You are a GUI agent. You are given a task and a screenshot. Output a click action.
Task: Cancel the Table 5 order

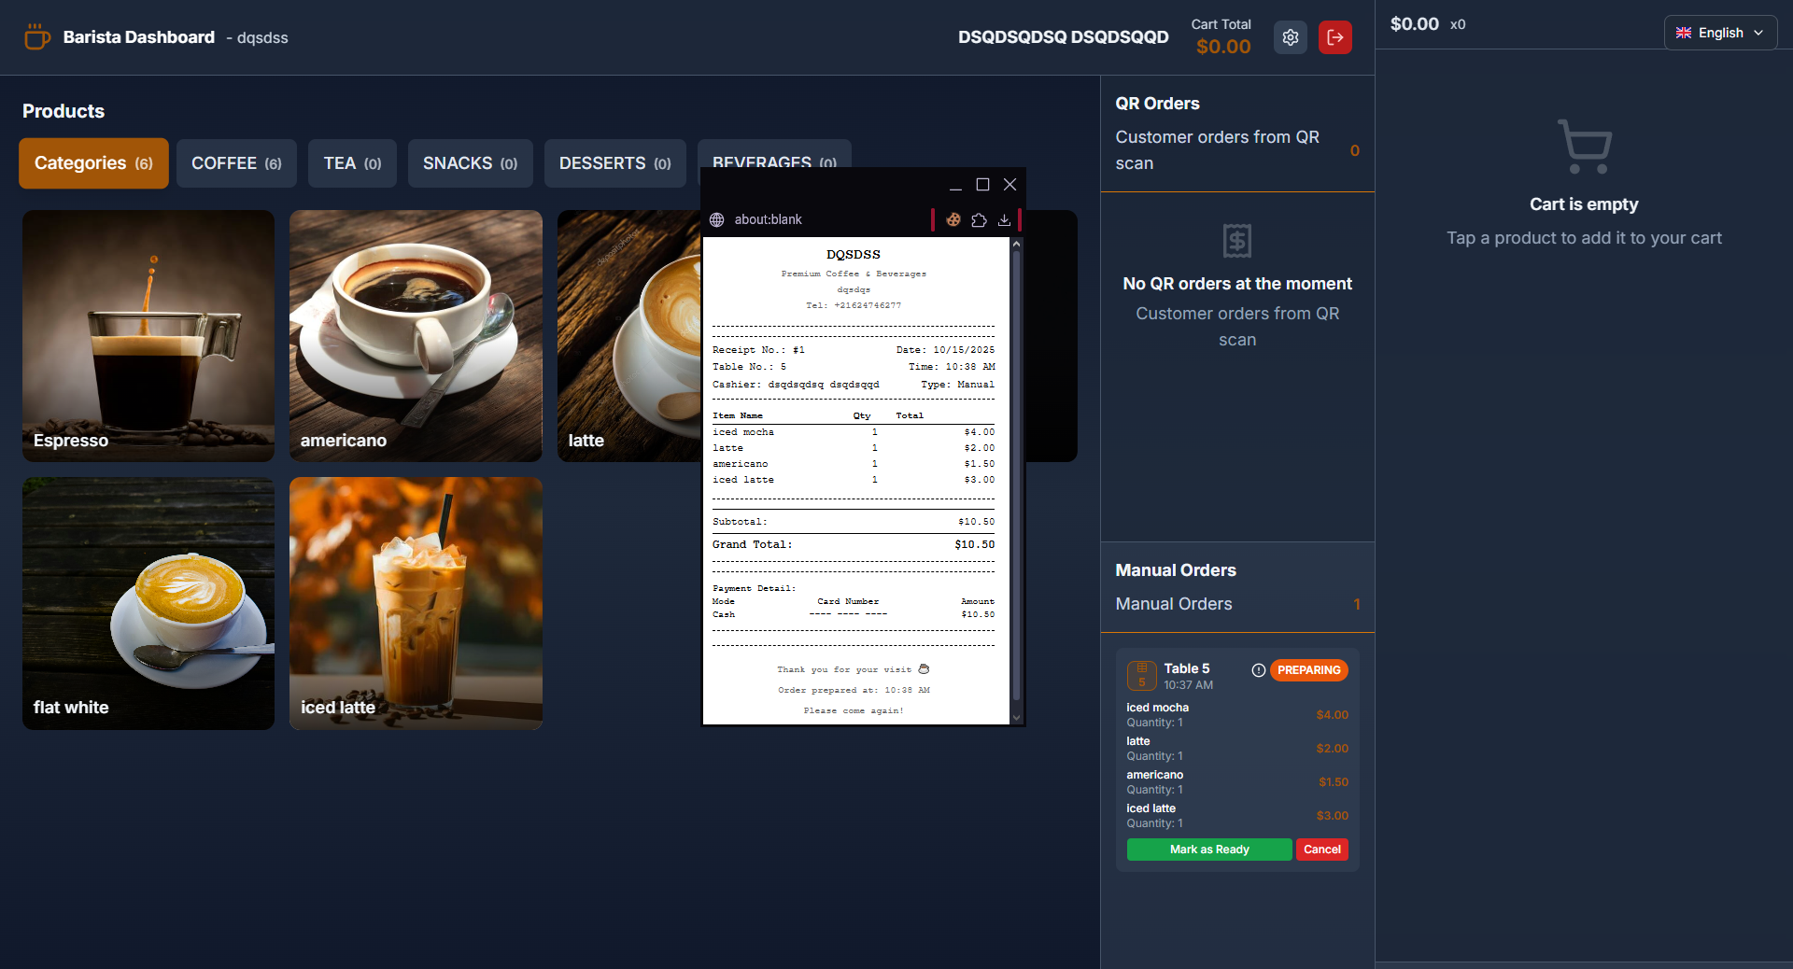[1321, 850]
